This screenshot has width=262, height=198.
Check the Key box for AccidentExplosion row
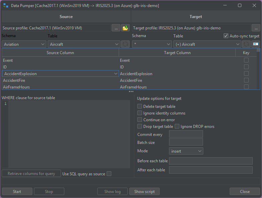pyautogui.click(x=246, y=73)
